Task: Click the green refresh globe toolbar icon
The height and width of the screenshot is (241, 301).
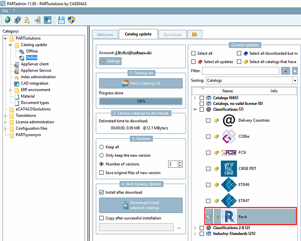Action: [x=8, y=20]
